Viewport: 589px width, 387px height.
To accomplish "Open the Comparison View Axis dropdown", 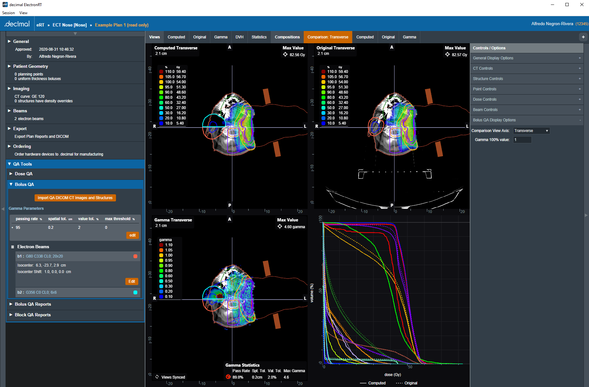I will pyautogui.click(x=531, y=131).
